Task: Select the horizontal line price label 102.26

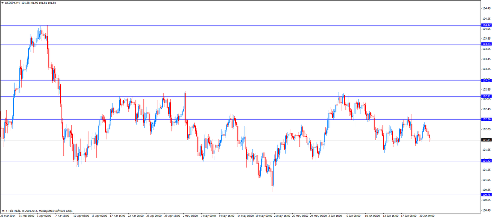Action: [487, 119]
